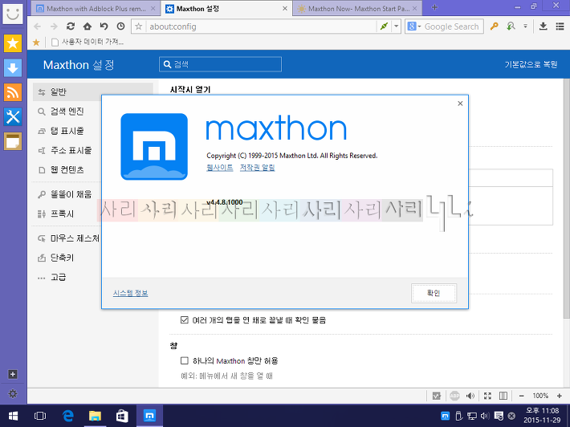Open the RSS feed reader sidebar icon
The height and width of the screenshot is (427, 570).
pyautogui.click(x=13, y=92)
